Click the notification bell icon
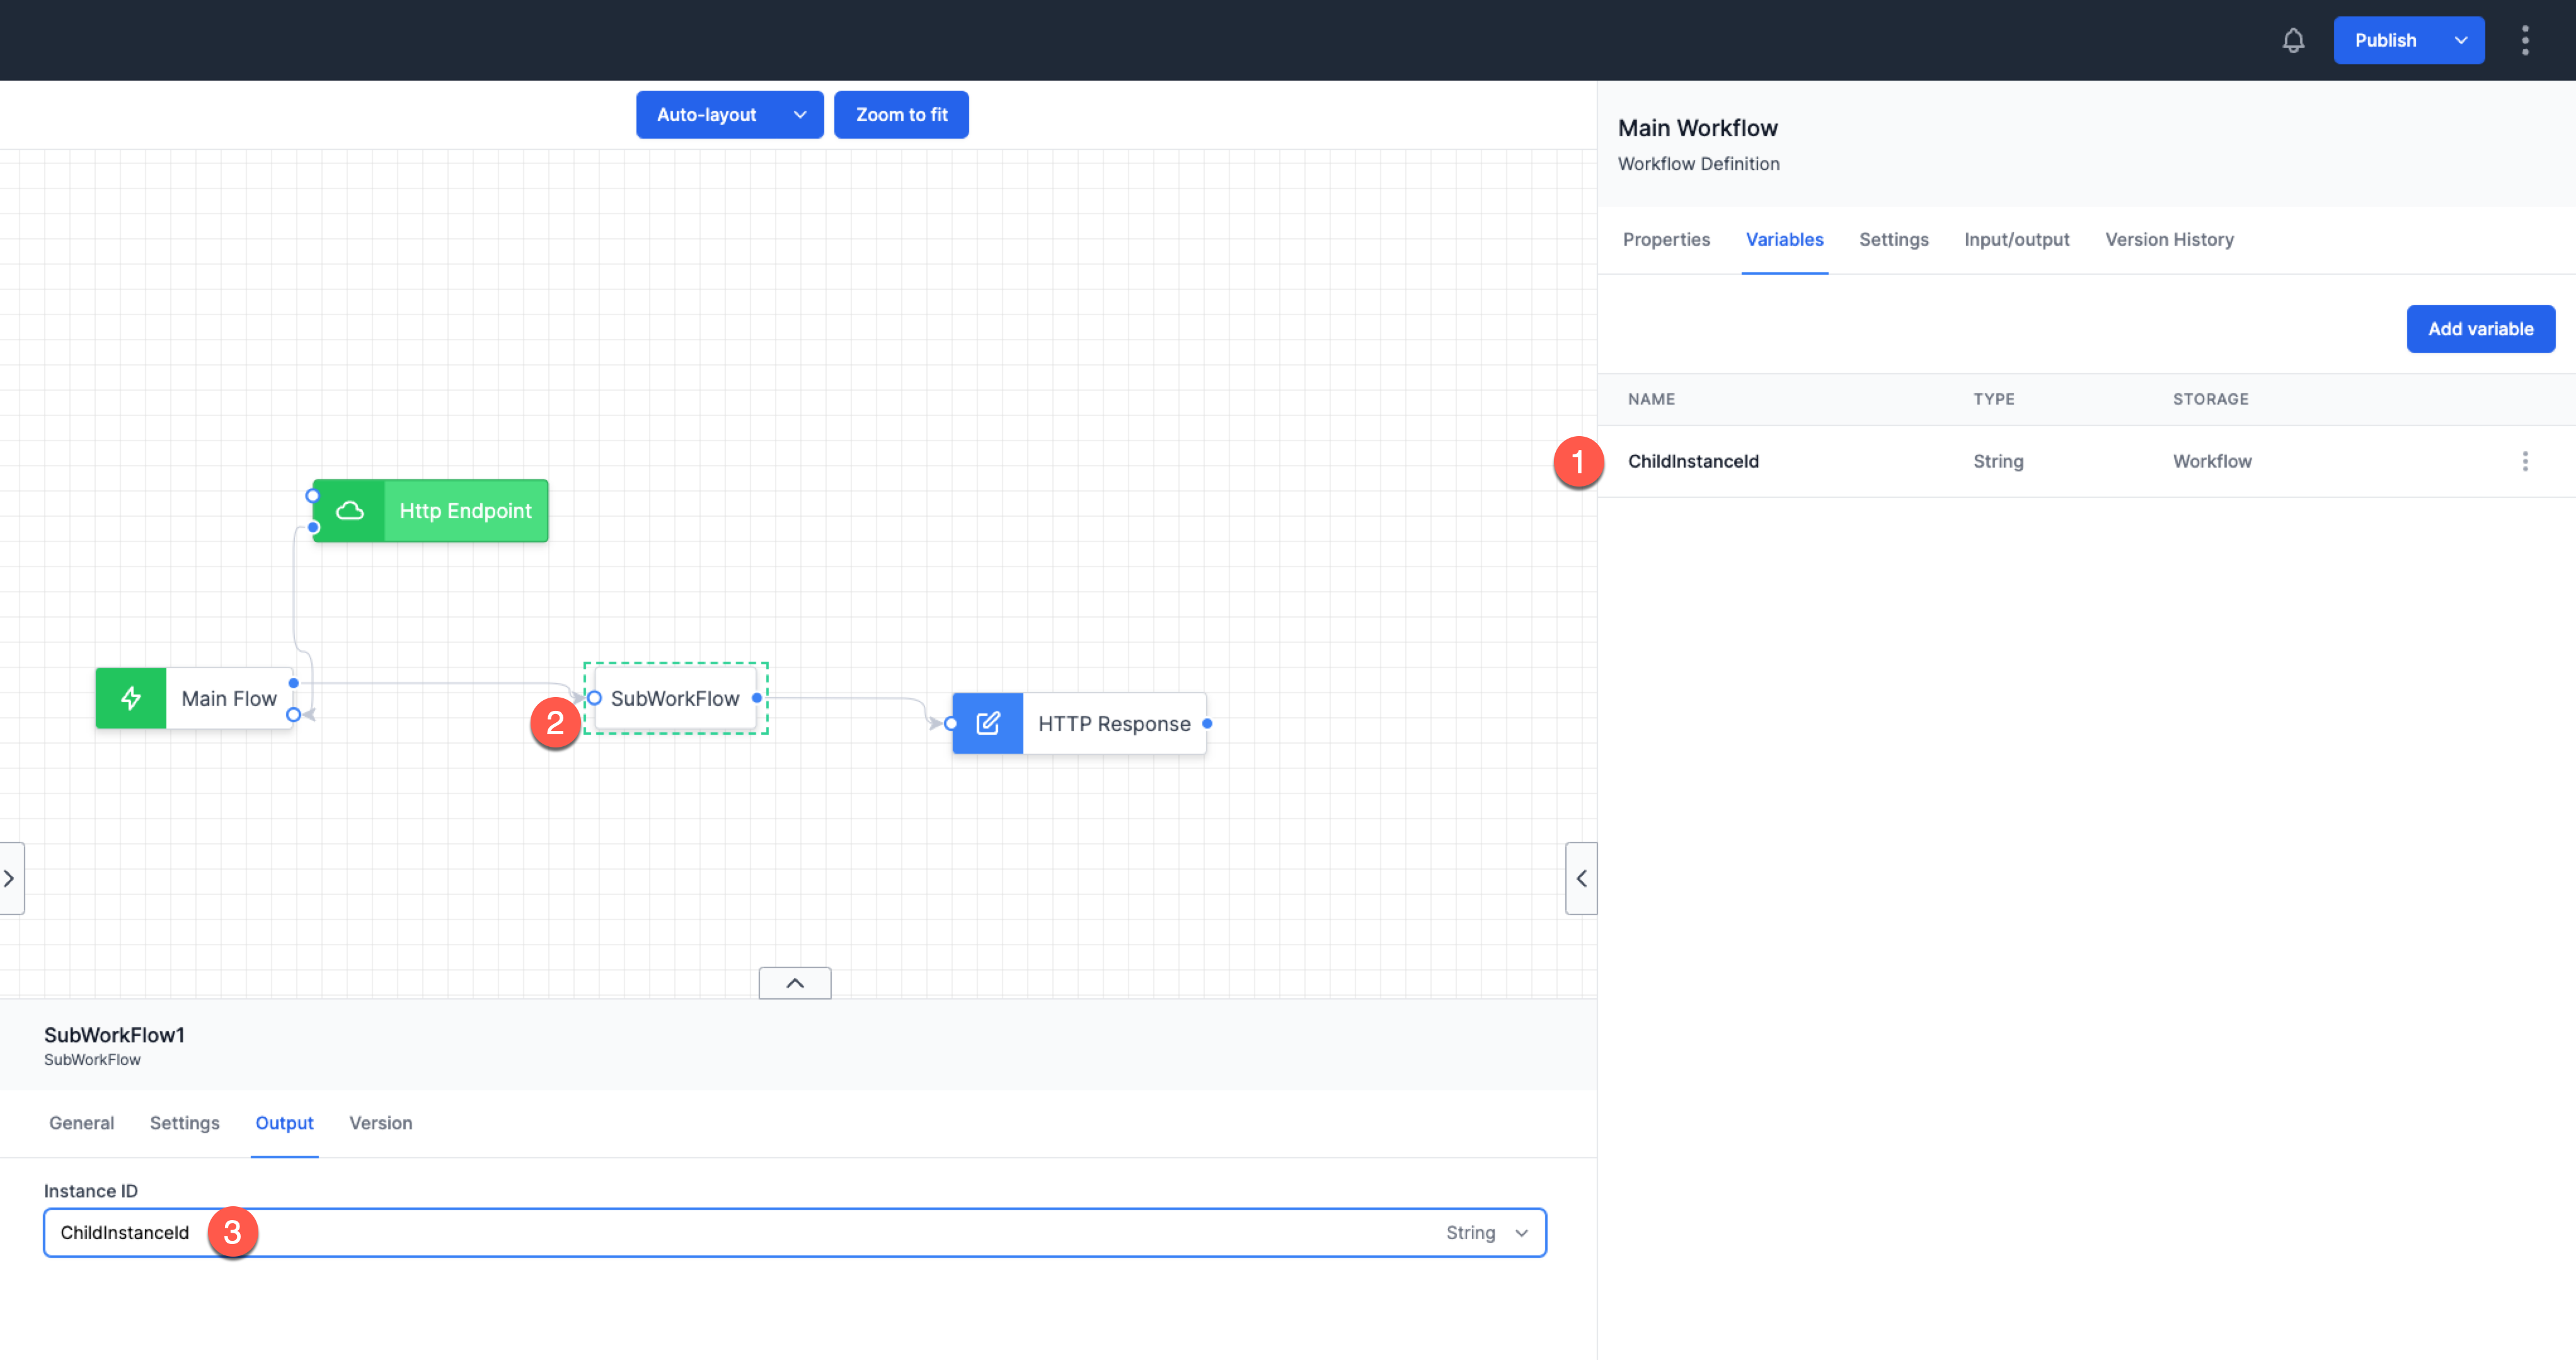This screenshot has height=1360, width=2576. coord(2293,40)
